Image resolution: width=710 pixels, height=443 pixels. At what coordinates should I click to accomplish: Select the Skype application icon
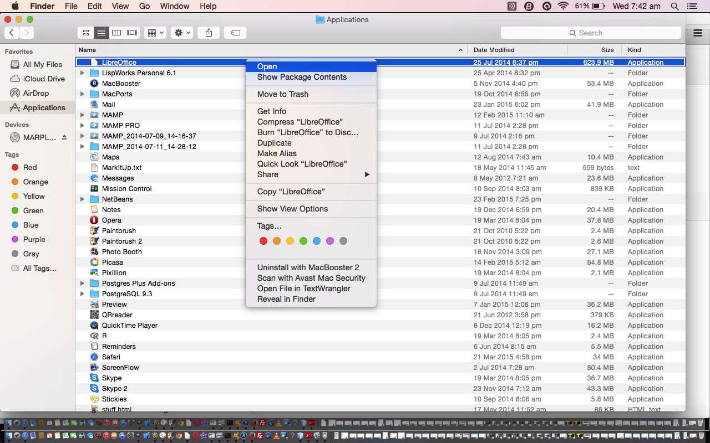coord(94,378)
